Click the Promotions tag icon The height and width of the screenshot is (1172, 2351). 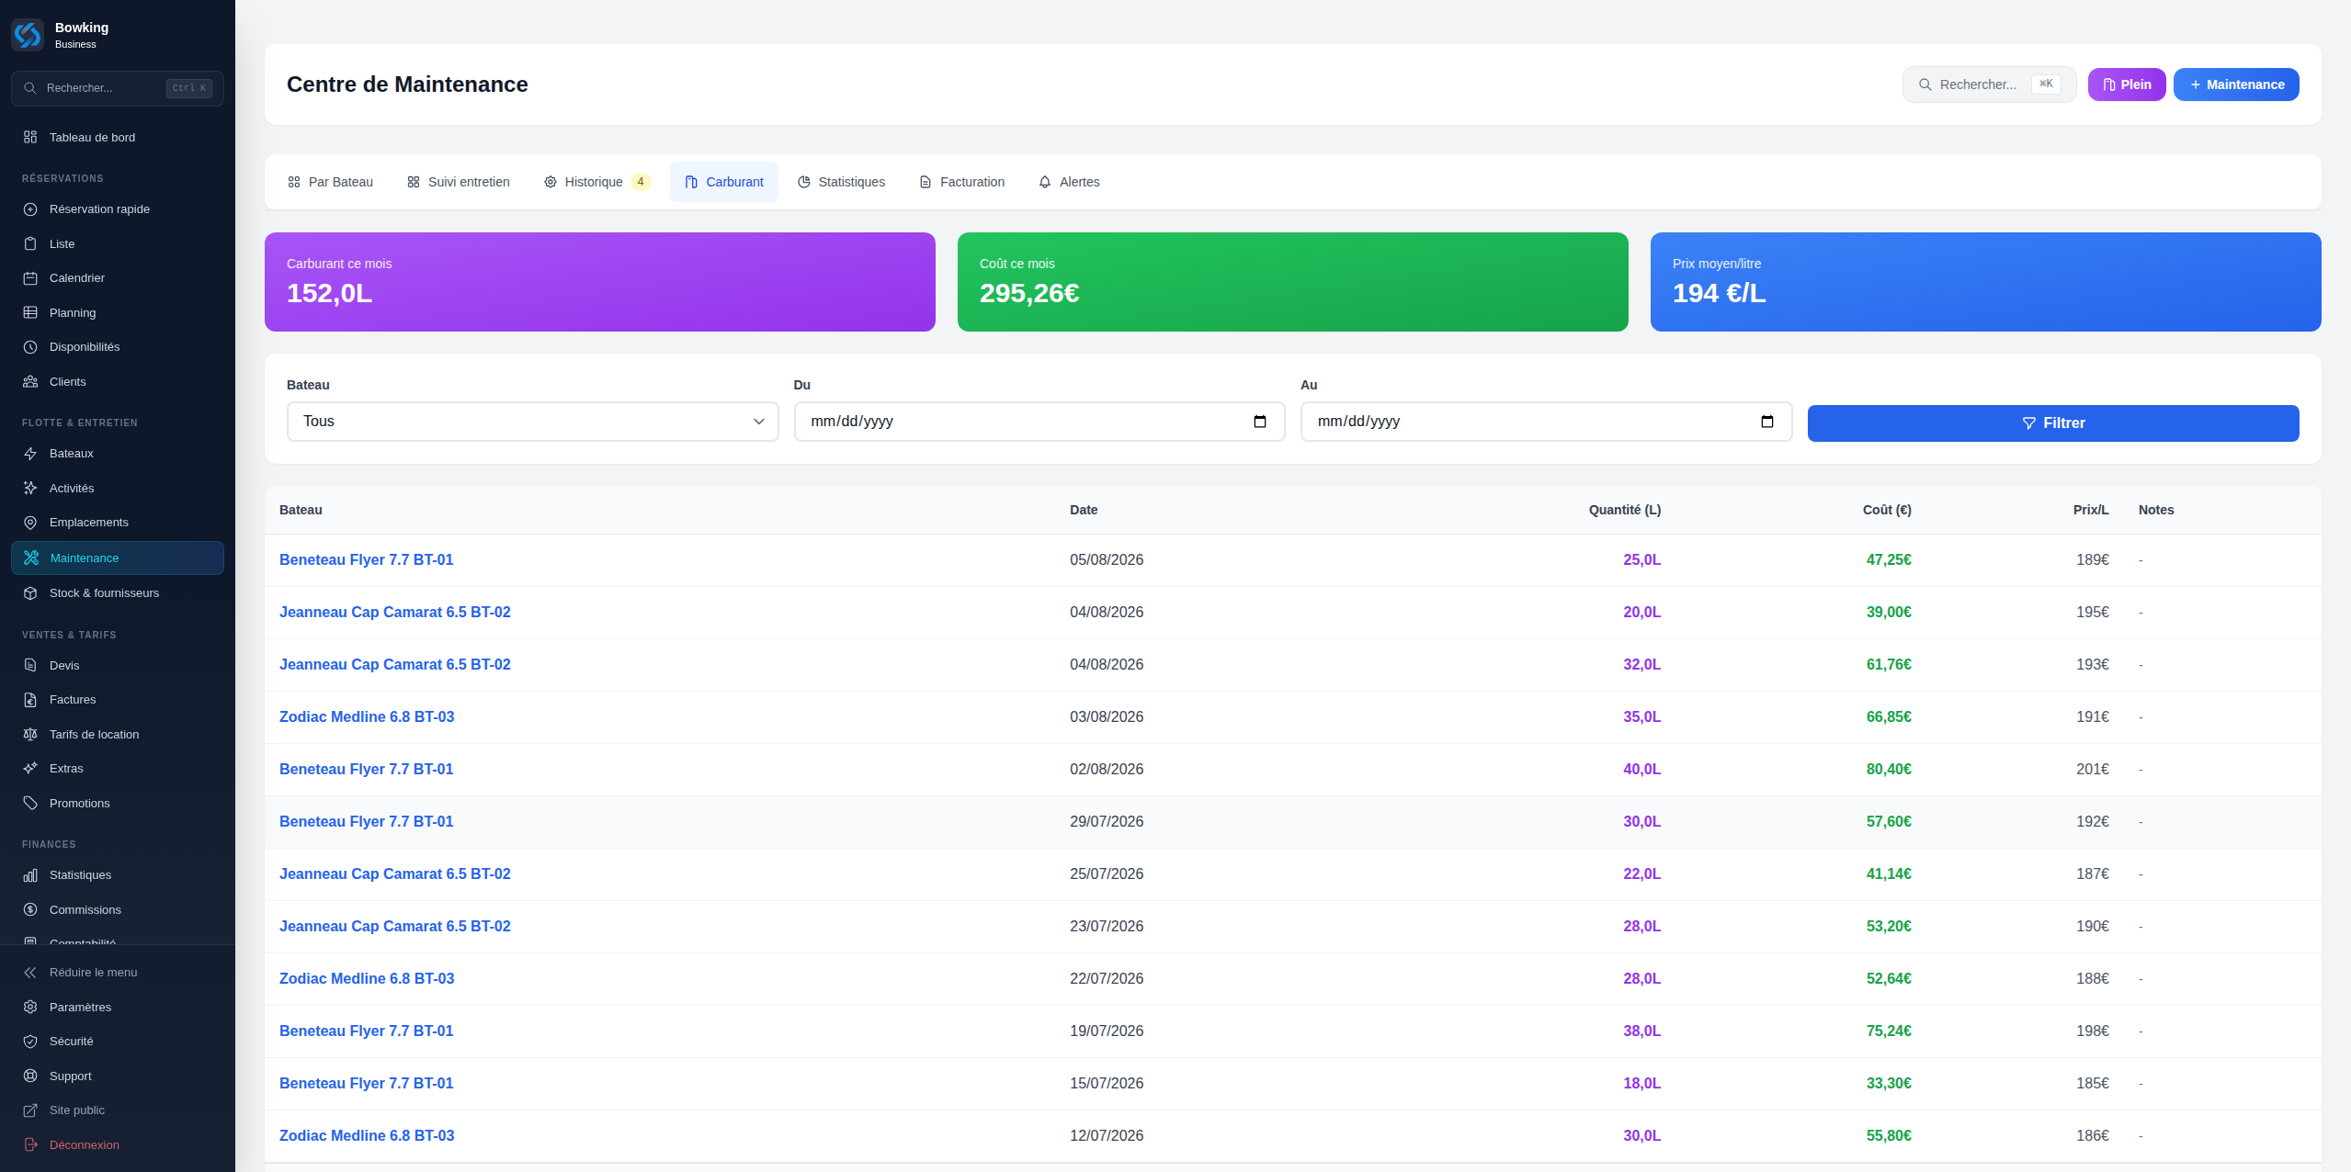click(x=30, y=804)
